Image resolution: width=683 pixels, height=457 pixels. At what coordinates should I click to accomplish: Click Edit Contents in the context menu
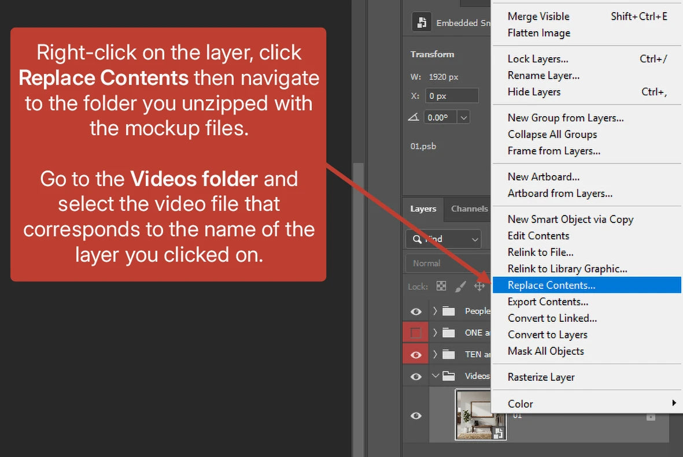tap(538, 236)
